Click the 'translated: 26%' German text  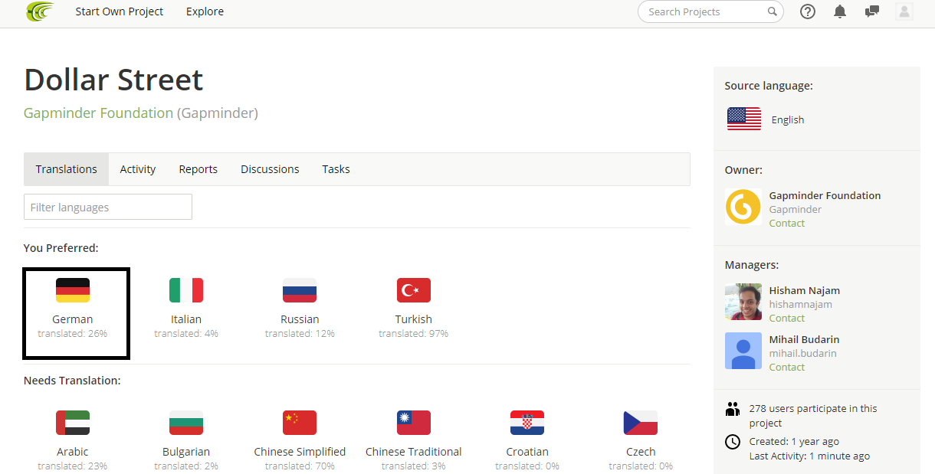[x=73, y=334]
